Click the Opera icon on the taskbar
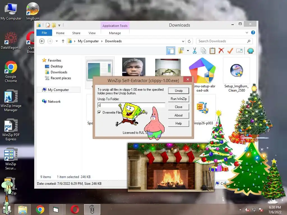 75,209
